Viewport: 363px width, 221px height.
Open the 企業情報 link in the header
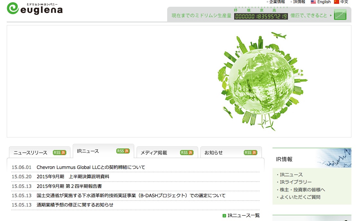(277, 2)
